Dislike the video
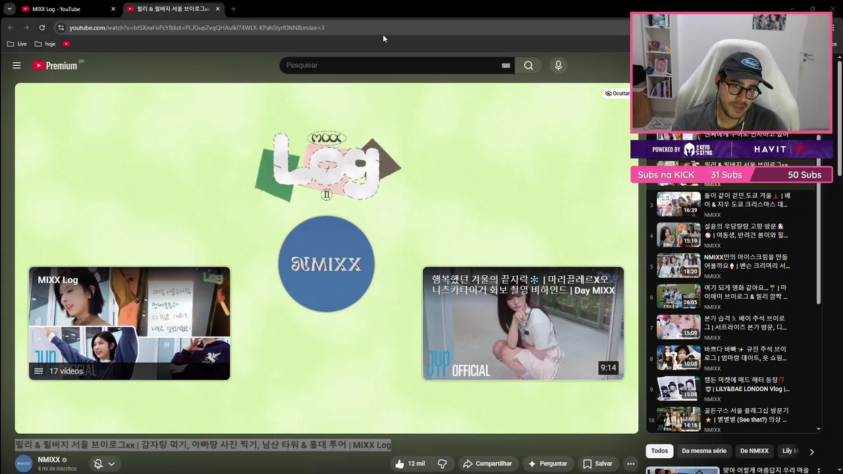843x474 pixels. point(443,463)
